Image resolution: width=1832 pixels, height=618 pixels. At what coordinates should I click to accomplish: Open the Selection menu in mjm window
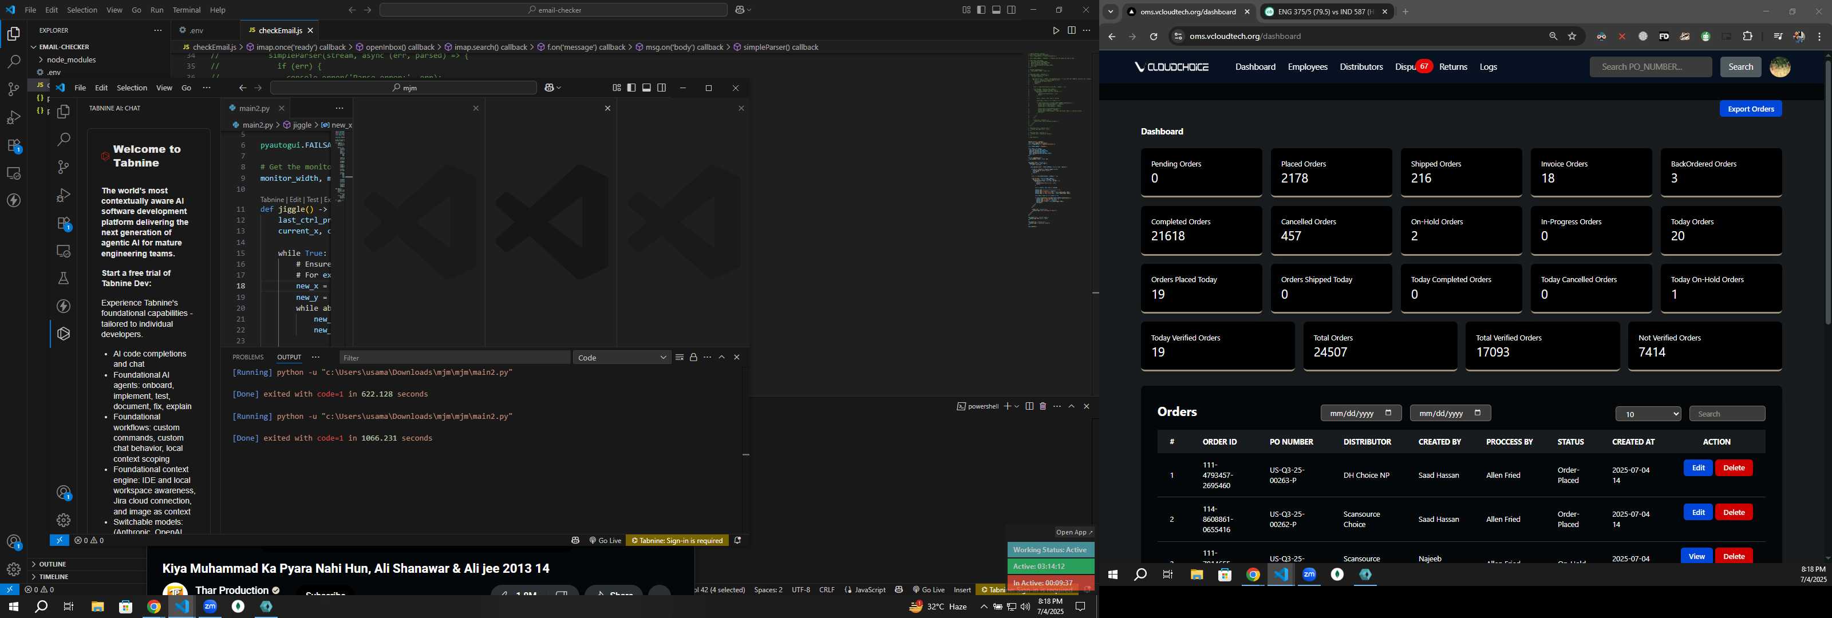(132, 88)
